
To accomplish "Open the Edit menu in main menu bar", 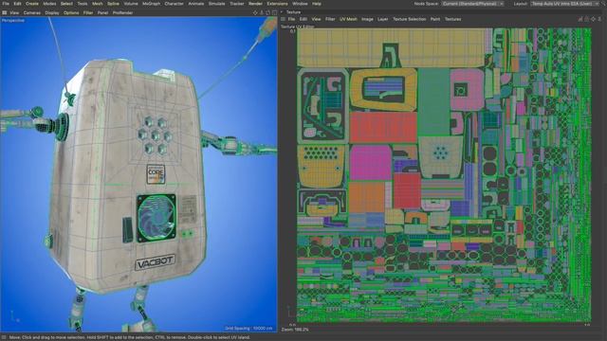I will click(x=17, y=4).
